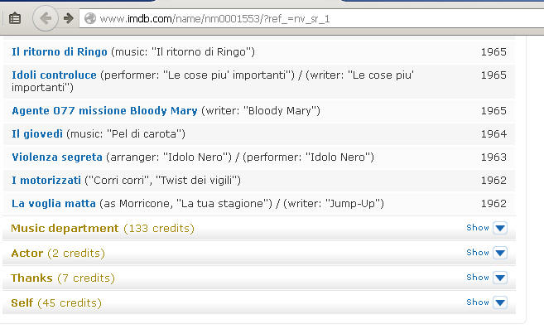Click the Music department blue arrow icon

(500, 228)
